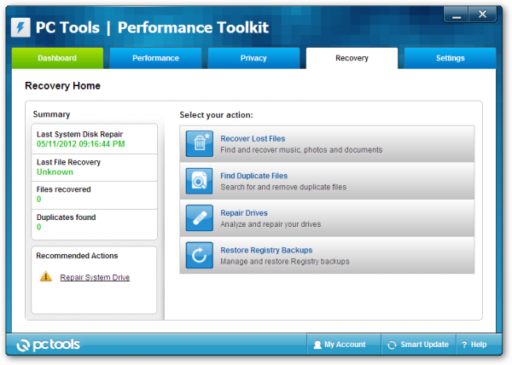Click the Smart Update refresh icon
This screenshot has width=512, height=365.
[392, 345]
